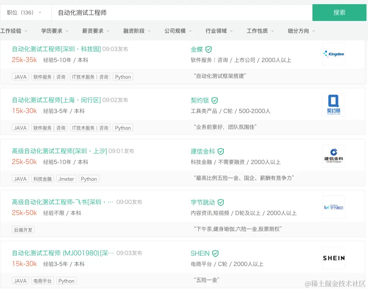Select JAVA tag in SHEIN job card
This screenshot has width=368, height=290.
coord(20,280)
